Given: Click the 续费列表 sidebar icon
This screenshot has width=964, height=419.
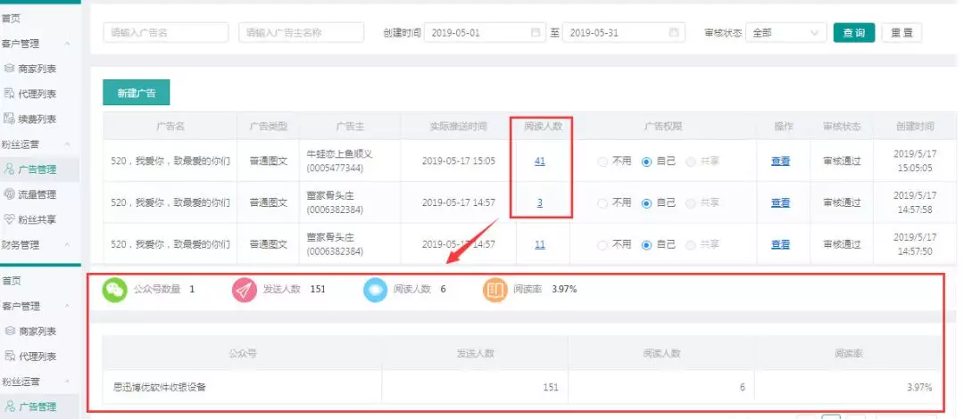Looking at the screenshot, I should pos(9,119).
